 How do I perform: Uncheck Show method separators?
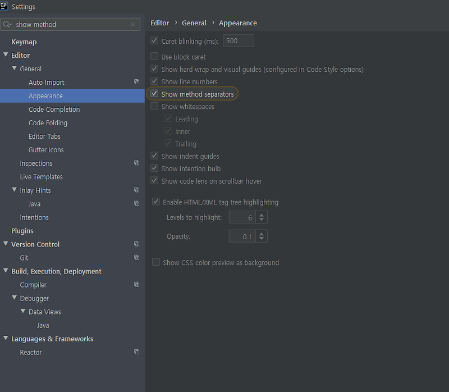[154, 94]
